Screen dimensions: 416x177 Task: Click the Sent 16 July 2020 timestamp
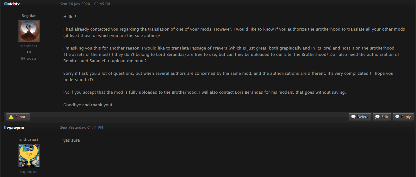pyautogui.click(x=85, y=4)
